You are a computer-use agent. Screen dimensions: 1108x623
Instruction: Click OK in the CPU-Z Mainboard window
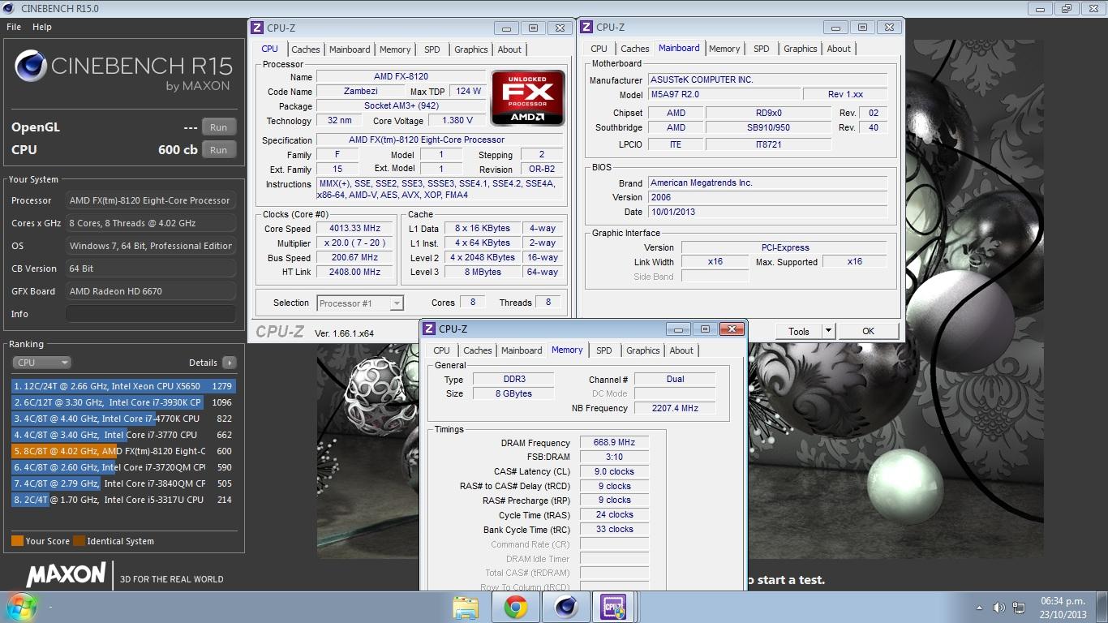pyautogui.click(x=869, y=331)
